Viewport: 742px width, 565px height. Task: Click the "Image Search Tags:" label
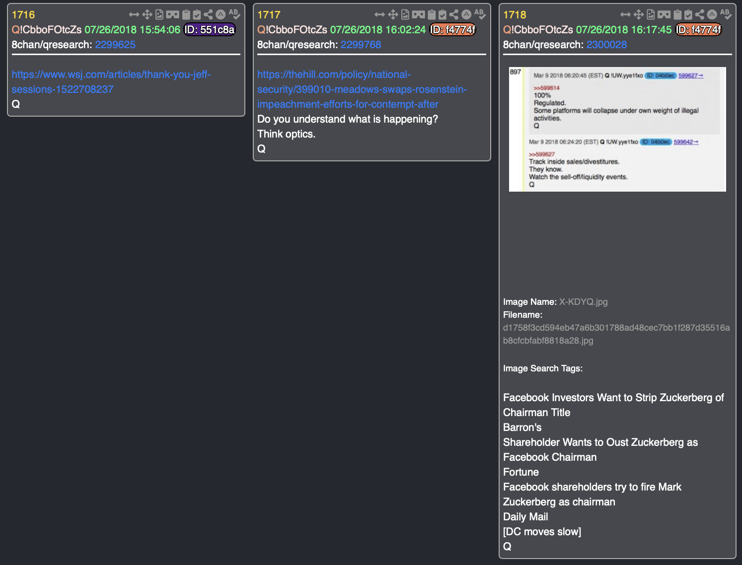point(543,368)
